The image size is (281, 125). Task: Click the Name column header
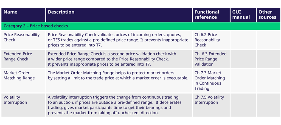pyautogui.click(x=10, y=12)
